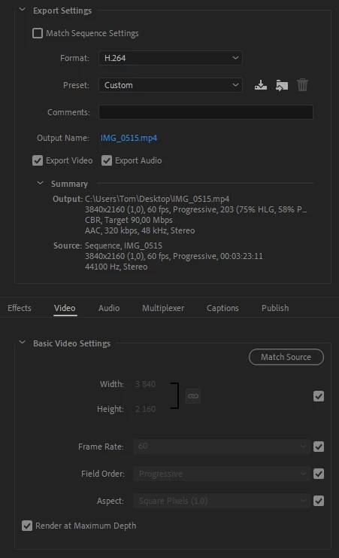Collapse the Export Settings section
Image resolution: width=339 pixels, height=558 pixels.
(x=23, y=10)
